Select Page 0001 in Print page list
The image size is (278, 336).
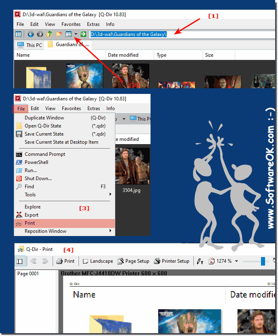28,274
